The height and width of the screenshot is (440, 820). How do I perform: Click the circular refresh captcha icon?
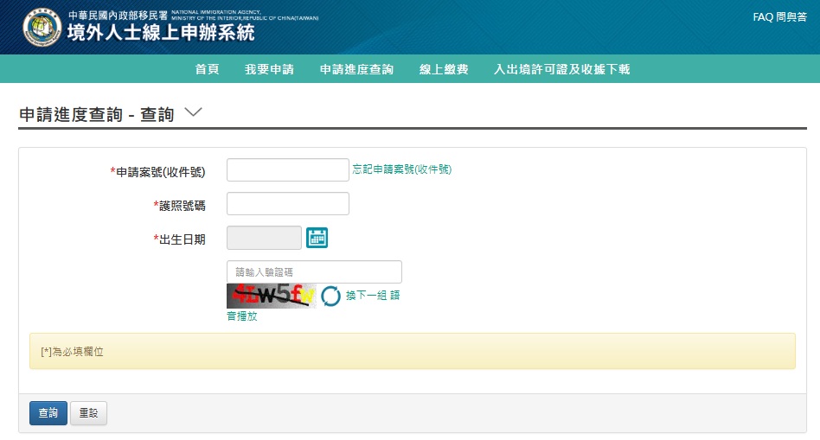331,297
